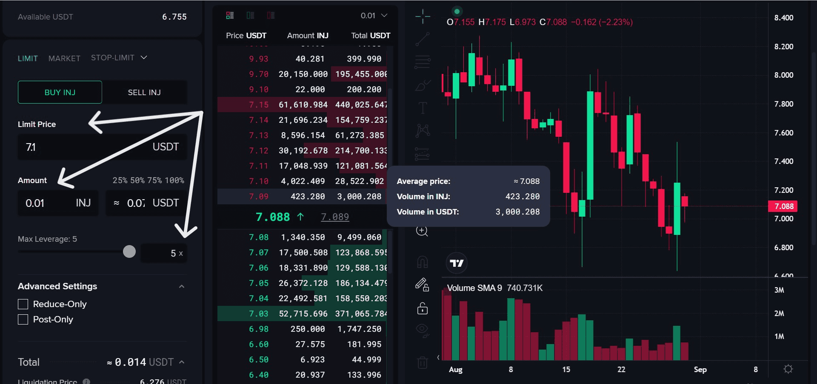The width and height of the screenshot is (817, 384).
Task: Toggle stay in drawing mode pencil
Action: pos(422,285)
